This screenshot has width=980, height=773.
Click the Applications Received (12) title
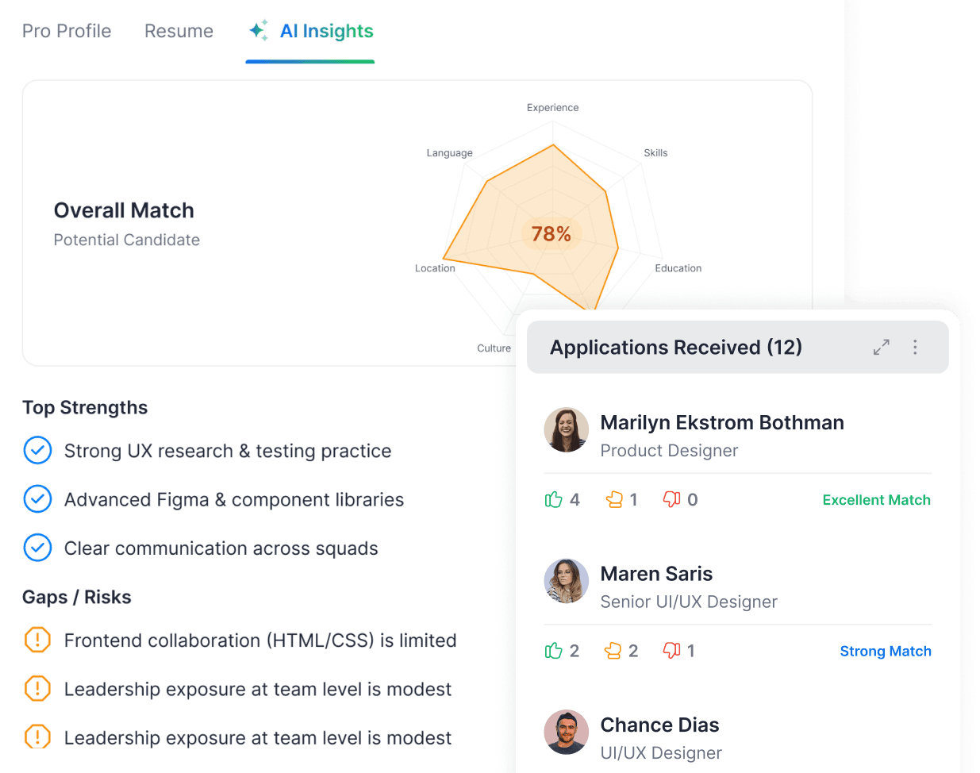click(676, 347)
